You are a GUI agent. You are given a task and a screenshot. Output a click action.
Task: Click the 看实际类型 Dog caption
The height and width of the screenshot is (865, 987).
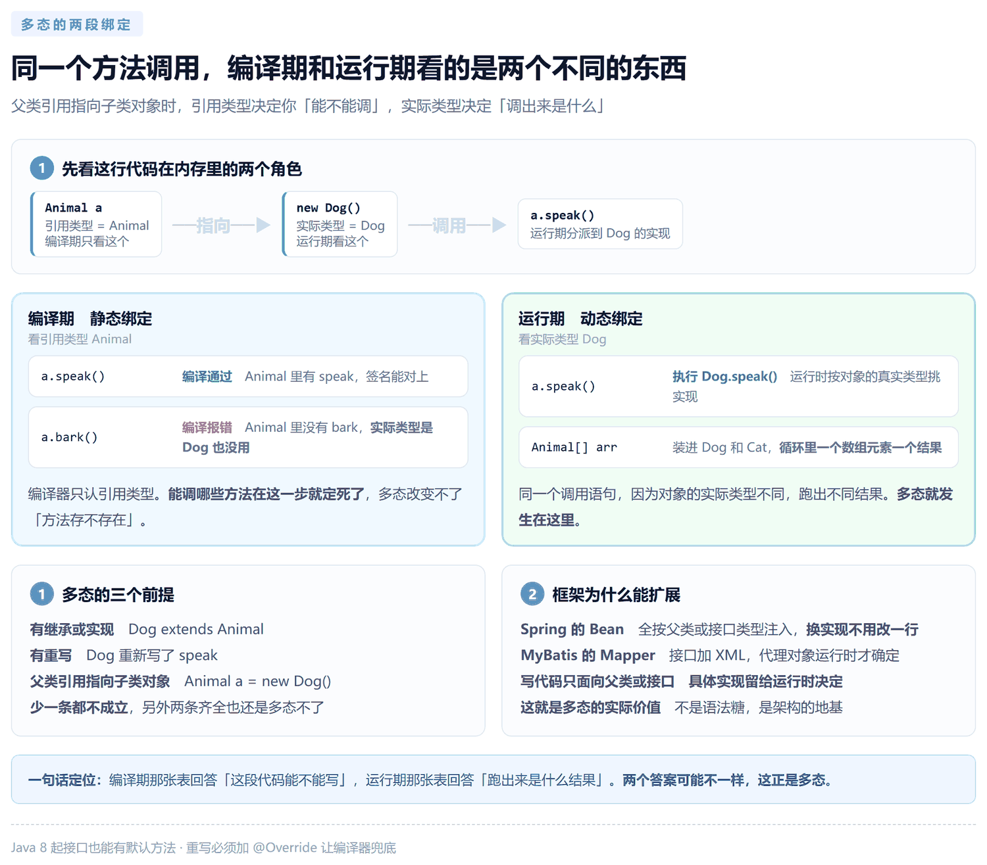[563, 339]
